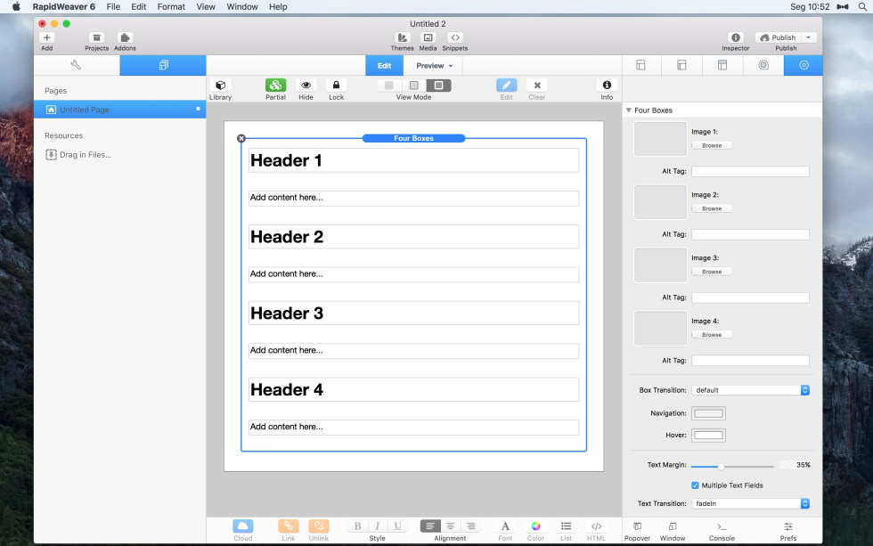The height and width of the screenshot is (546, 873).
Task: Select the first View Mode option
Action: [388, 86]
